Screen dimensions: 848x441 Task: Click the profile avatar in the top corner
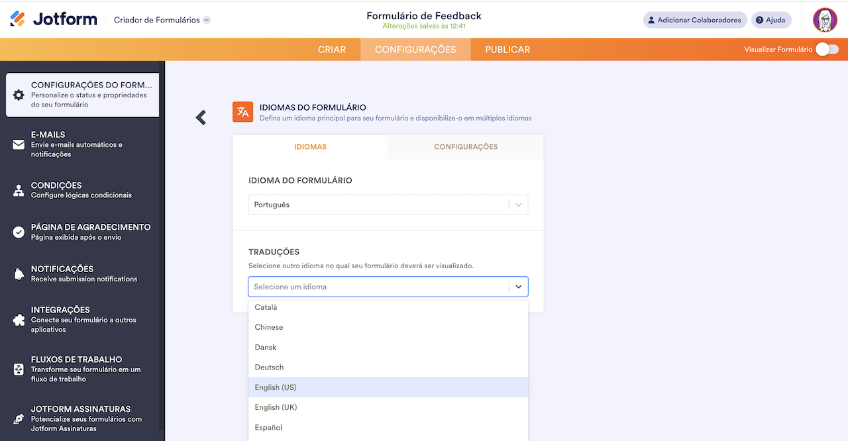[x=825, y=19]
